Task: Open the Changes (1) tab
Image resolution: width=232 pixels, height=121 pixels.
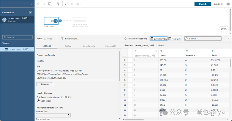Action: coord(110,46)
